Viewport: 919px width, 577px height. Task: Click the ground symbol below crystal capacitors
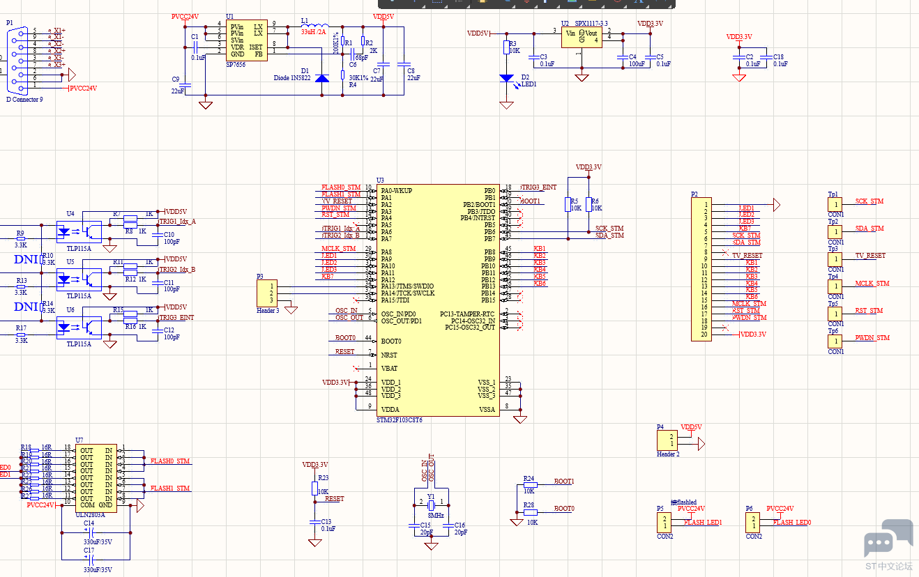click(432, 546)
